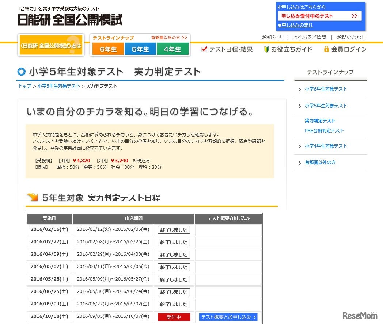Open the 〈日能研 全国公開模試〉とは banner
Screen dimensions: 383x324
[51, 45]
